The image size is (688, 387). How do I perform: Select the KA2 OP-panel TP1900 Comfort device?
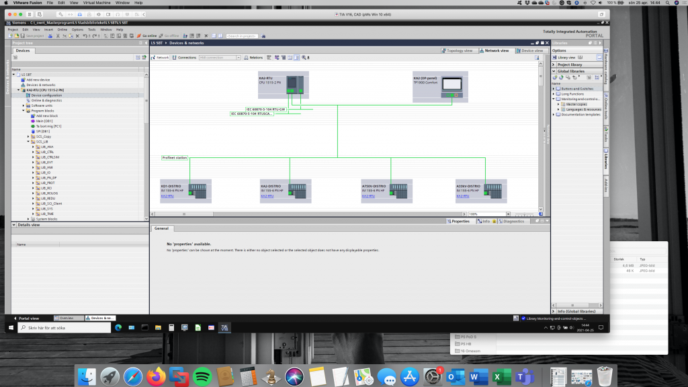[x=440, y=87]
